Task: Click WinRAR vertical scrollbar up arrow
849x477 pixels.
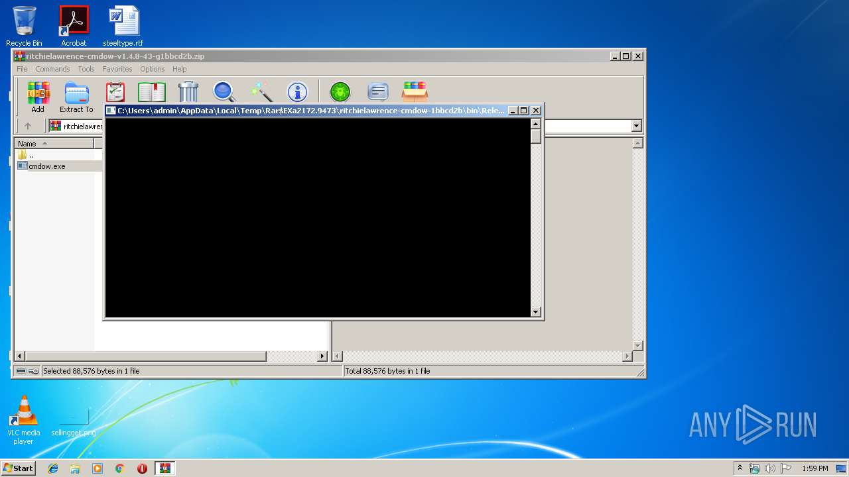Action: point(637,143)
